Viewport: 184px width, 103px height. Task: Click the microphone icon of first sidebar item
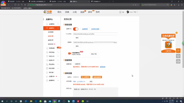47,24
